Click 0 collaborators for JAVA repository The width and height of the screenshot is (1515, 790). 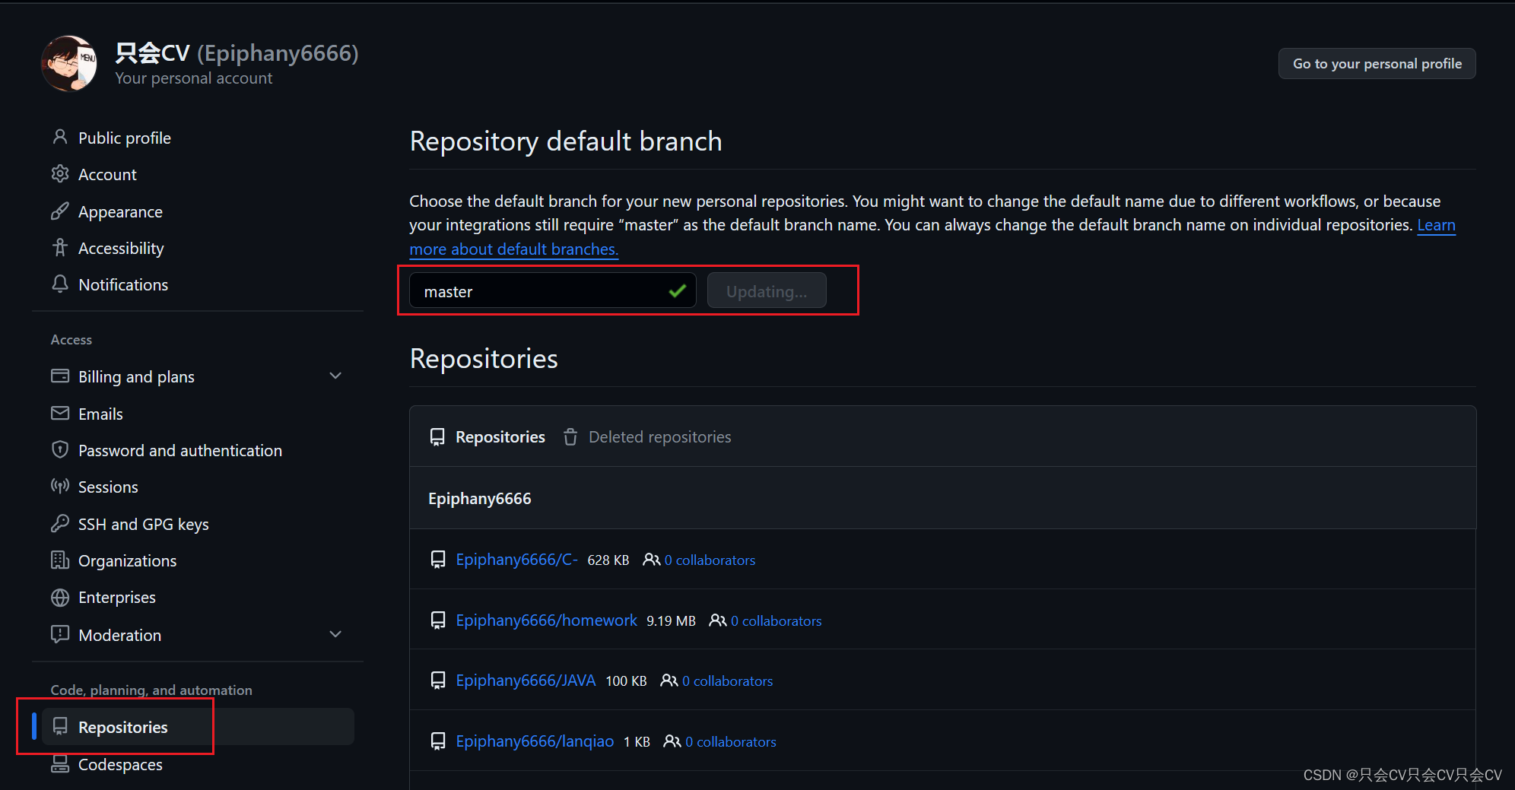[x=727, y=681]
